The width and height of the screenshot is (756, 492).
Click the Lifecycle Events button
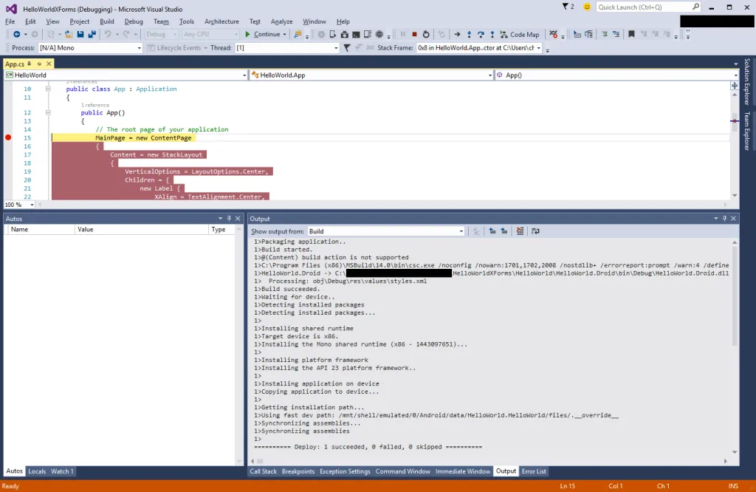[177, 48]
